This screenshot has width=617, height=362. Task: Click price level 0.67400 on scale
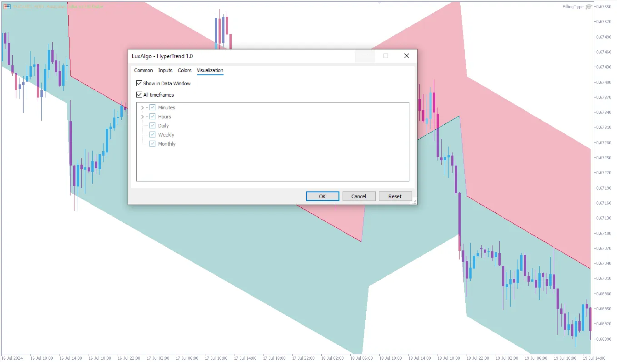point(604,82)
